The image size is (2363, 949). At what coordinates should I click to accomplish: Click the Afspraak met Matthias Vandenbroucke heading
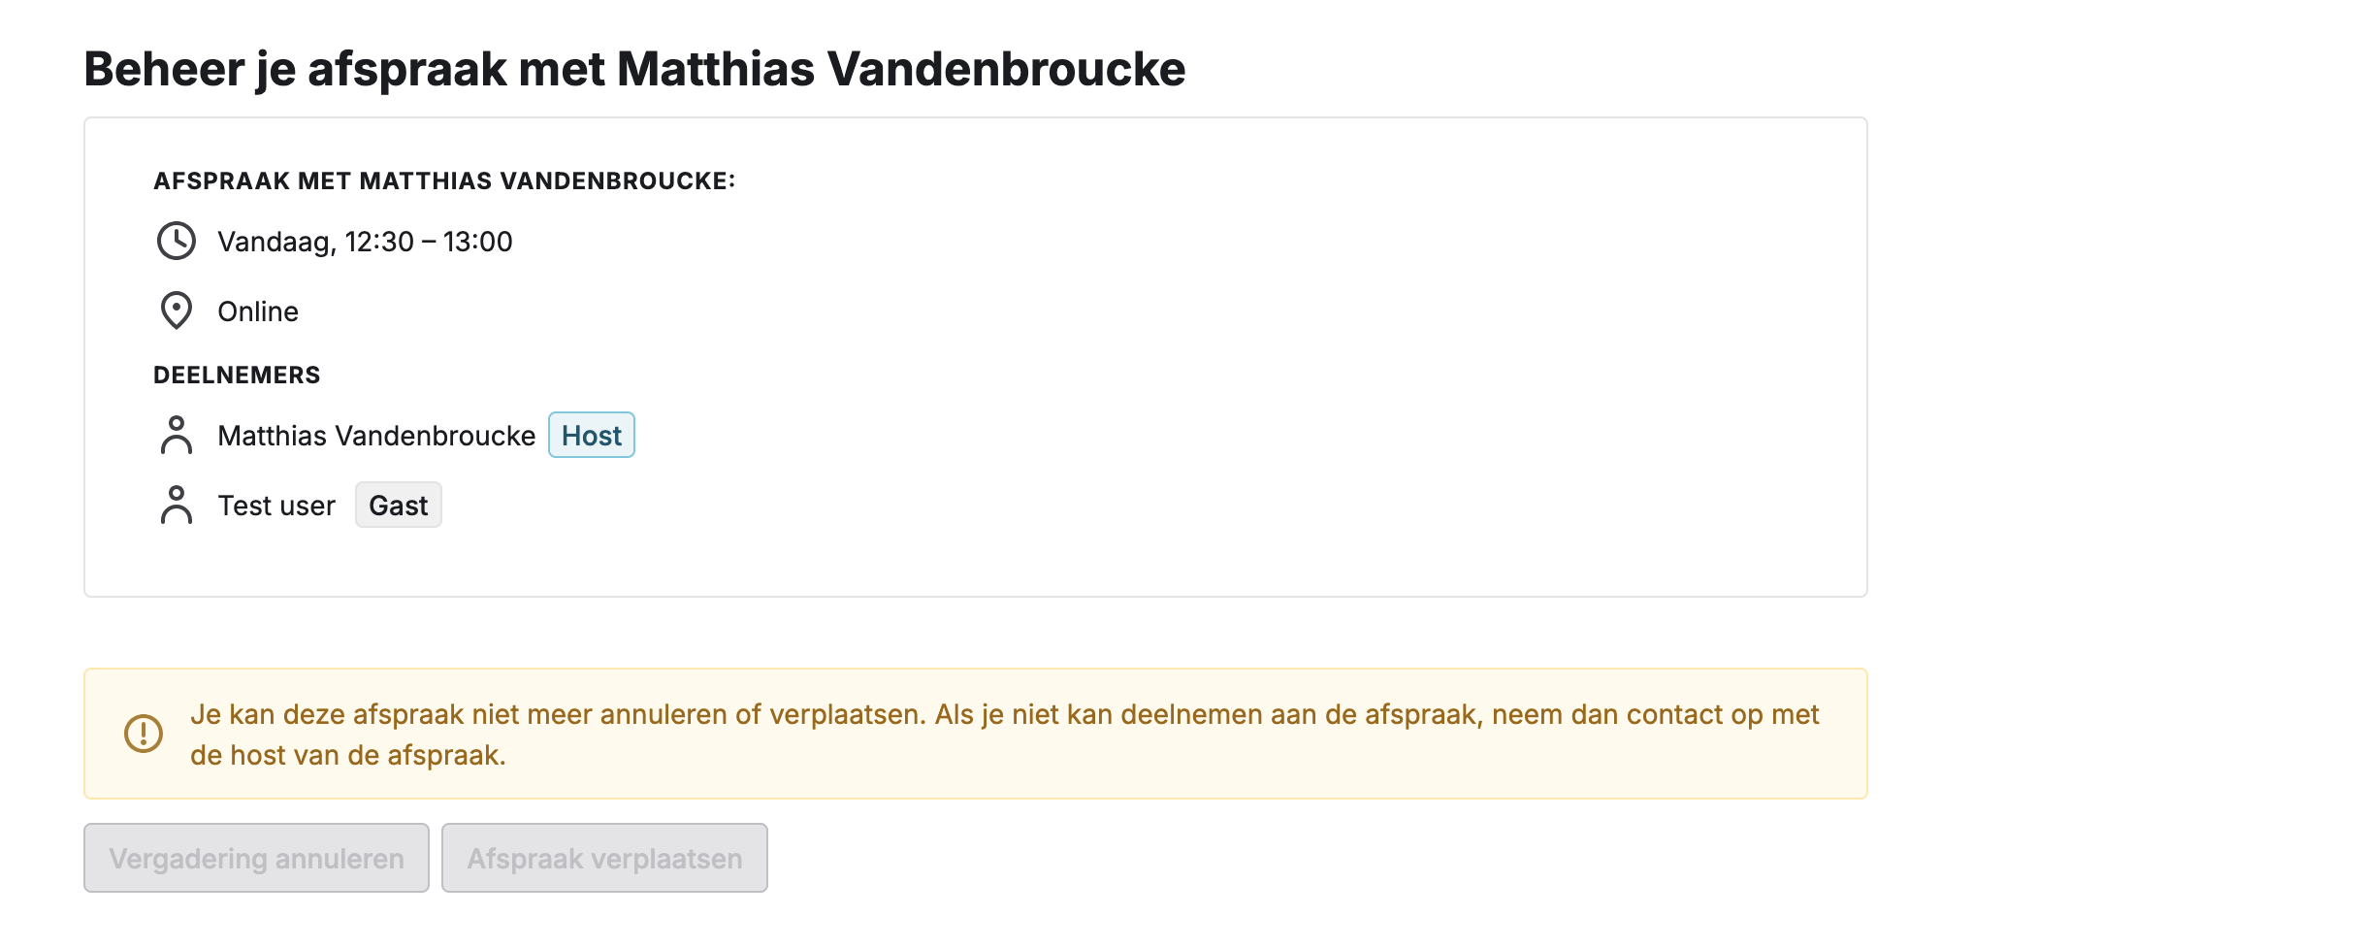pyautogui.click(x=444, y=181)
